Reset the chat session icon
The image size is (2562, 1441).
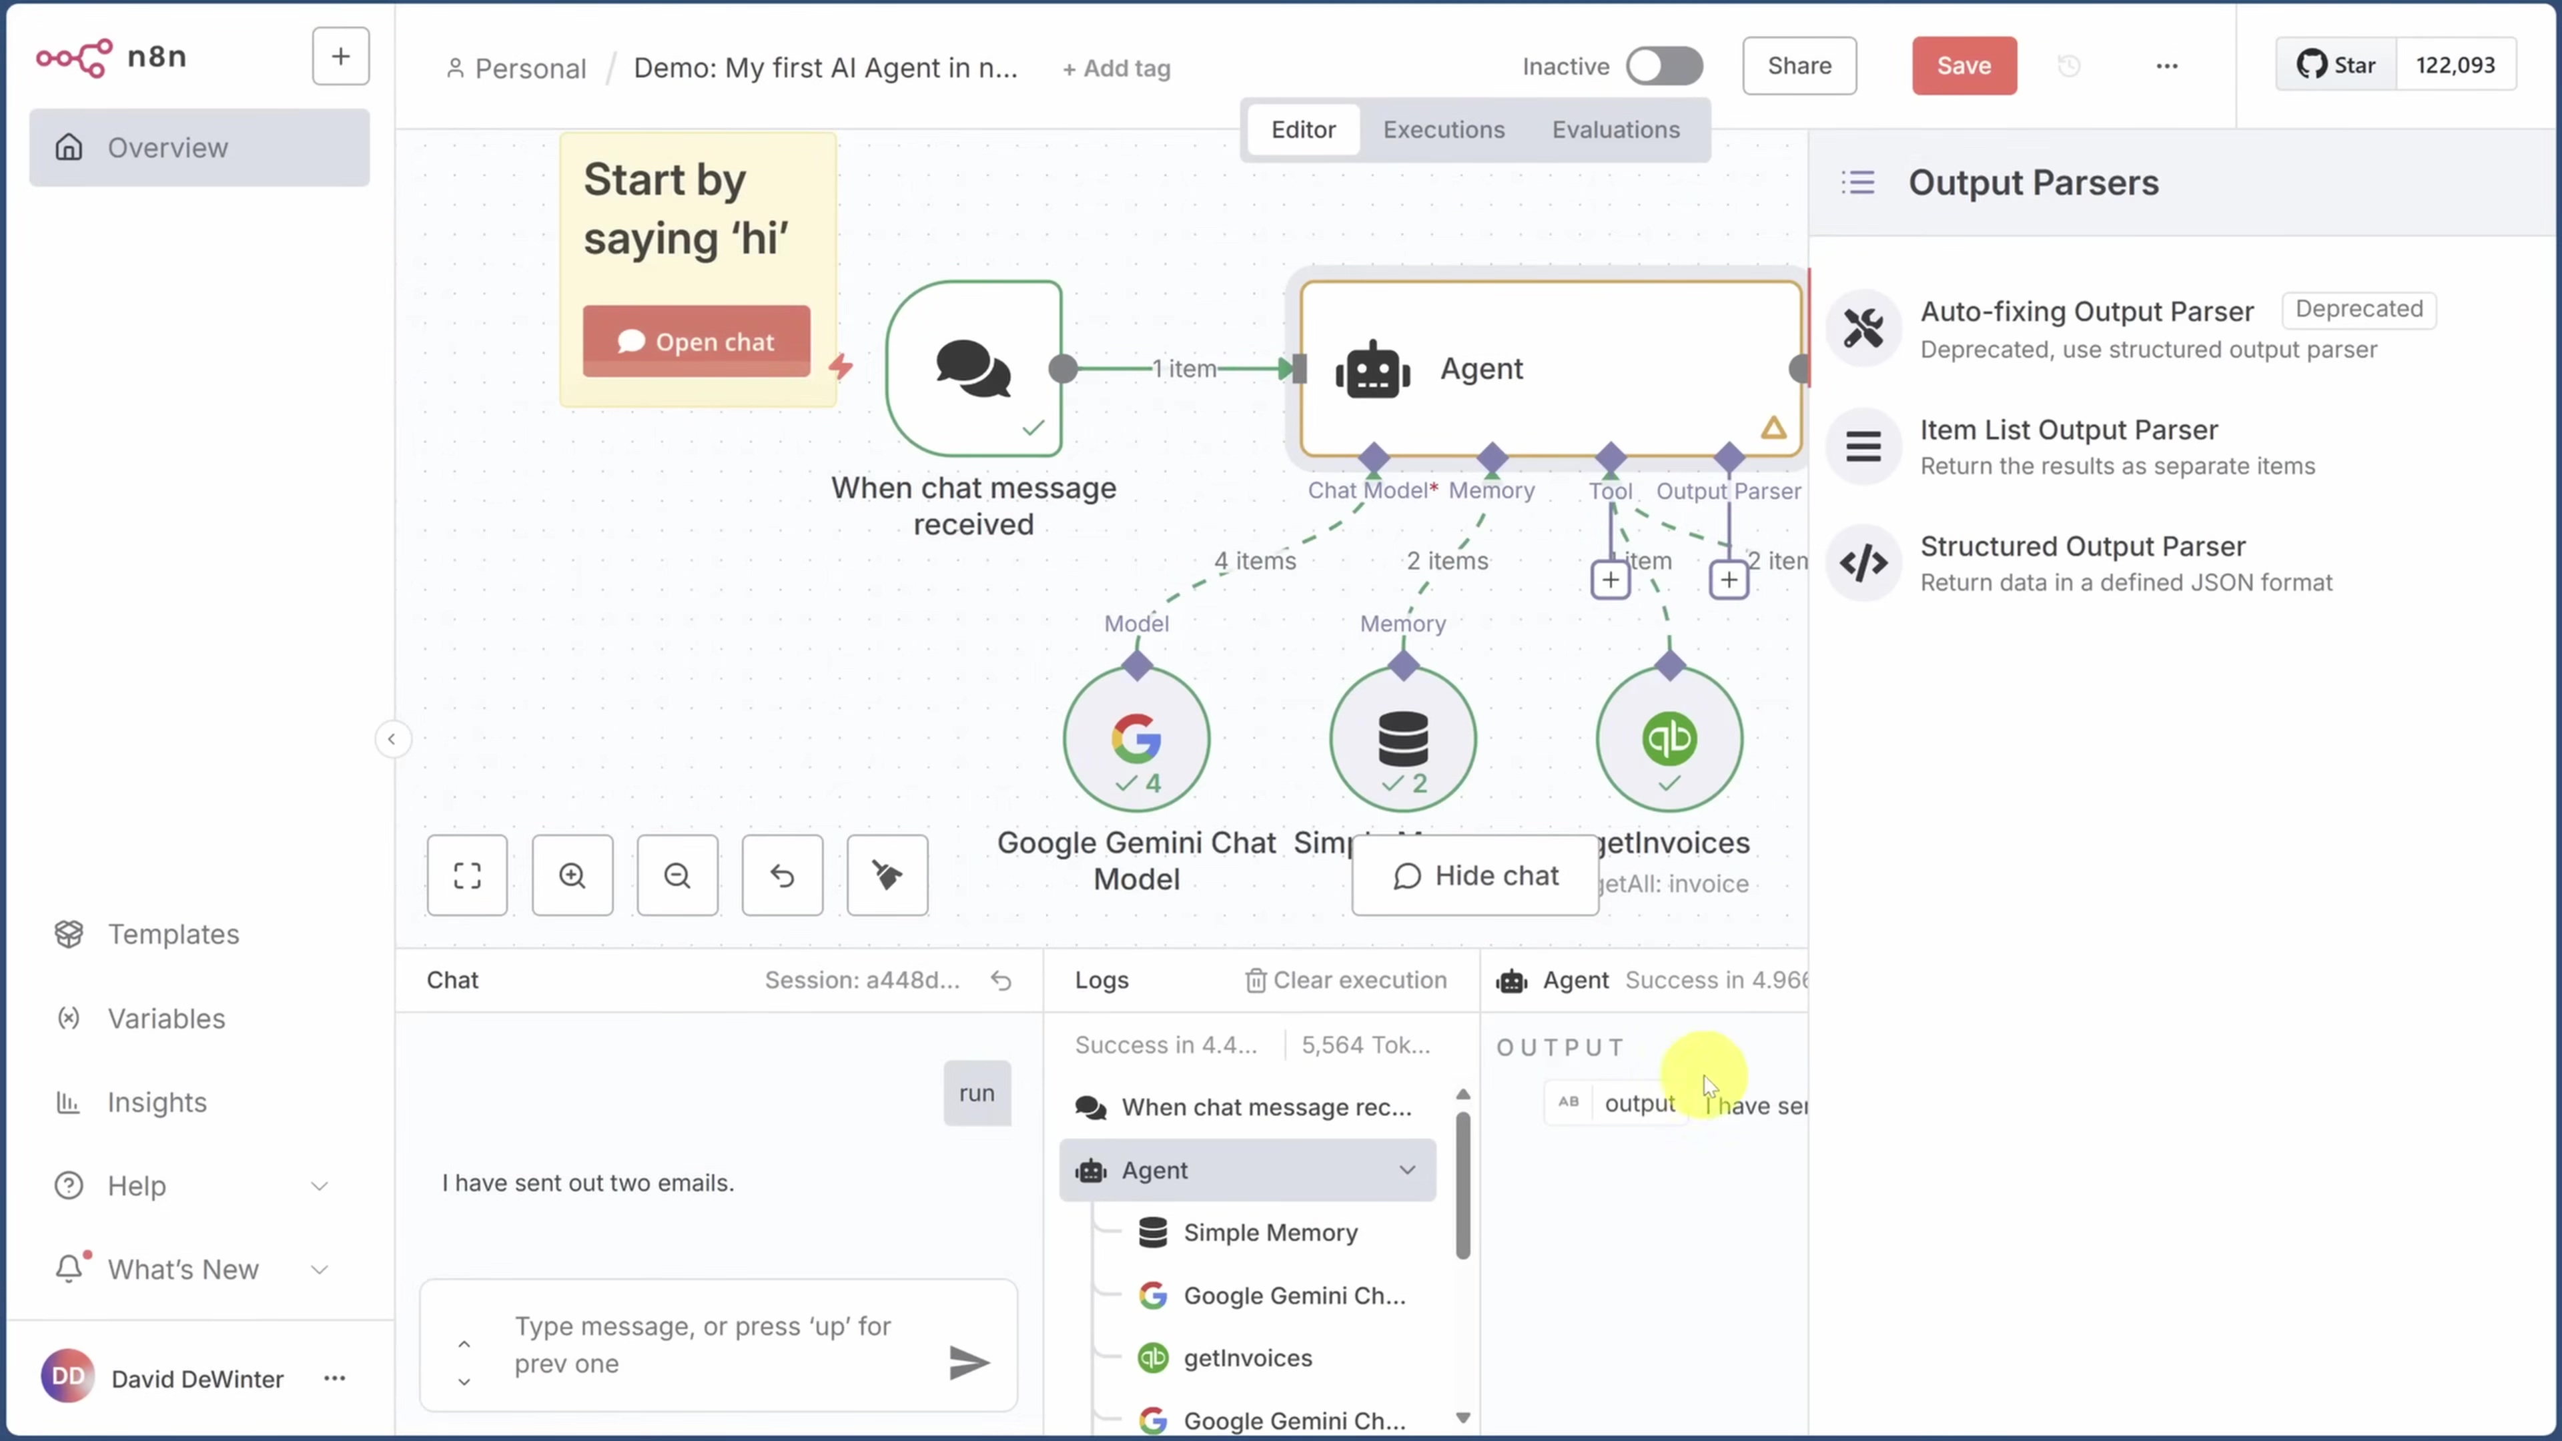point(1001,981)
